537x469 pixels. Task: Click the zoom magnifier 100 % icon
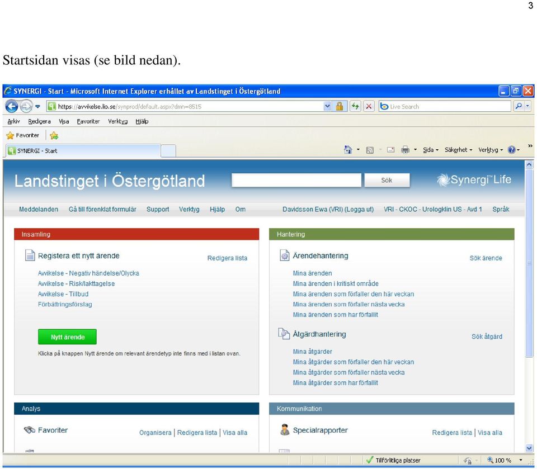point(491,460)
